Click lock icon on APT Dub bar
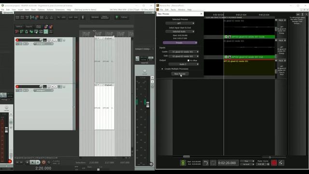 [x=230, y=57]
